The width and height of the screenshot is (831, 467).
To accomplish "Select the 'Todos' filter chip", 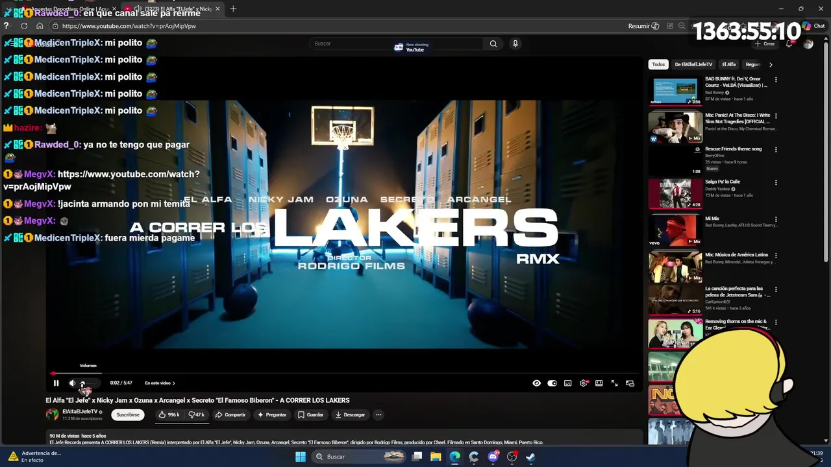I will 658,64.
